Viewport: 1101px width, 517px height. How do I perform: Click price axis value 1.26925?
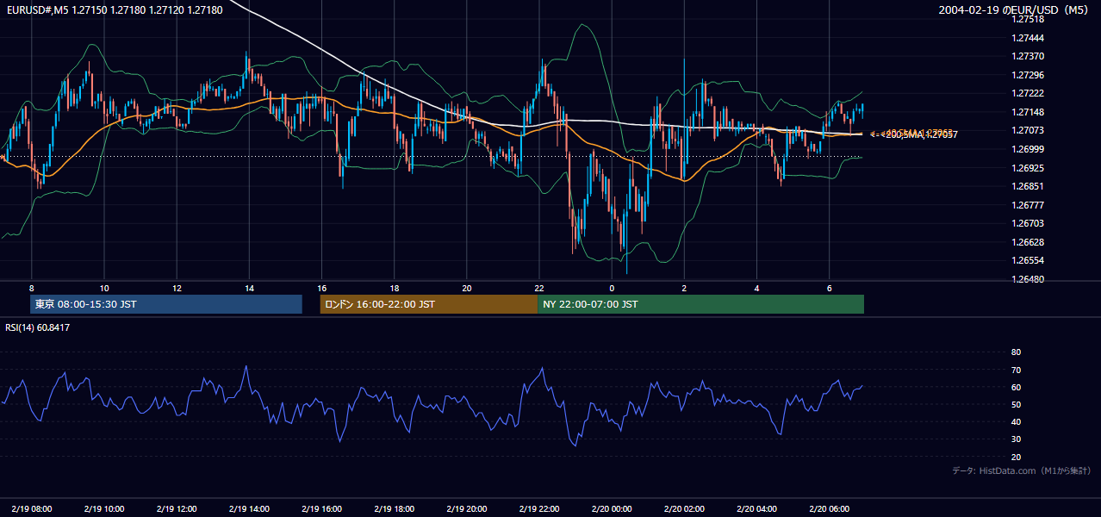[1029, 168]
